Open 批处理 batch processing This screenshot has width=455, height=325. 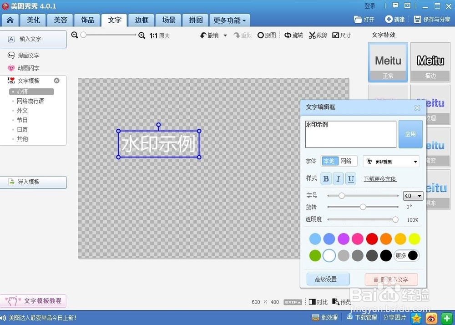(325, 317)
